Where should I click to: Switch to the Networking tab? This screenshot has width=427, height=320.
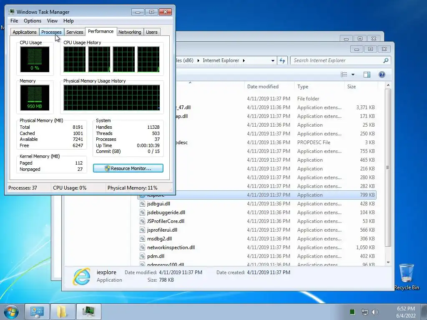[130, 32]
